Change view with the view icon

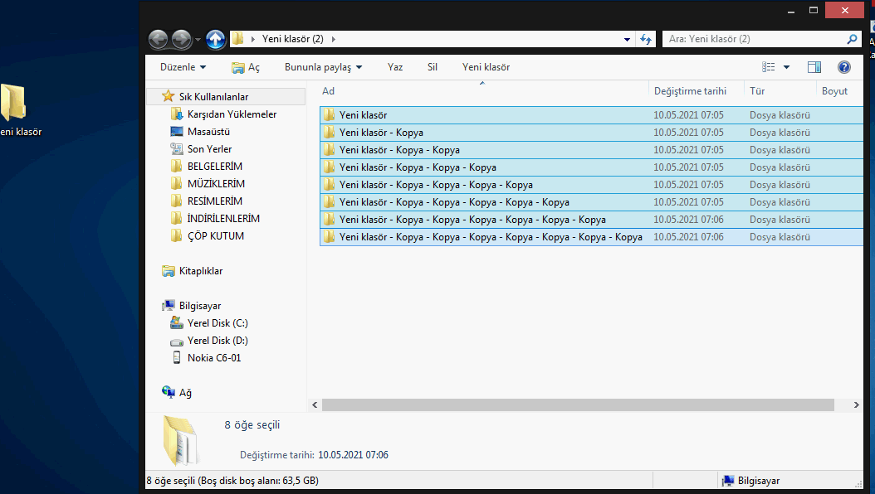(x=769, y=67)
